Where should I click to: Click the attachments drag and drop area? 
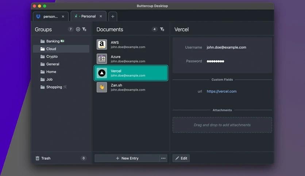point(222,125)
